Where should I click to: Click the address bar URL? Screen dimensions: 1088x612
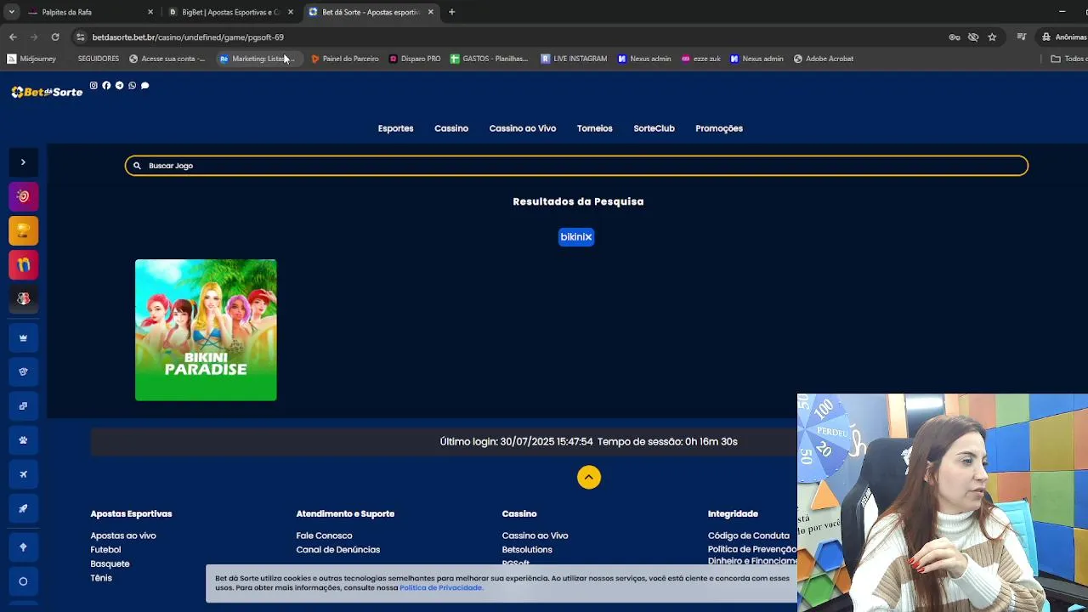[188, 37]
